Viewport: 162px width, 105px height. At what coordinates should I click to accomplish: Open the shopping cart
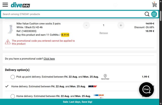(x=154, y=5)
